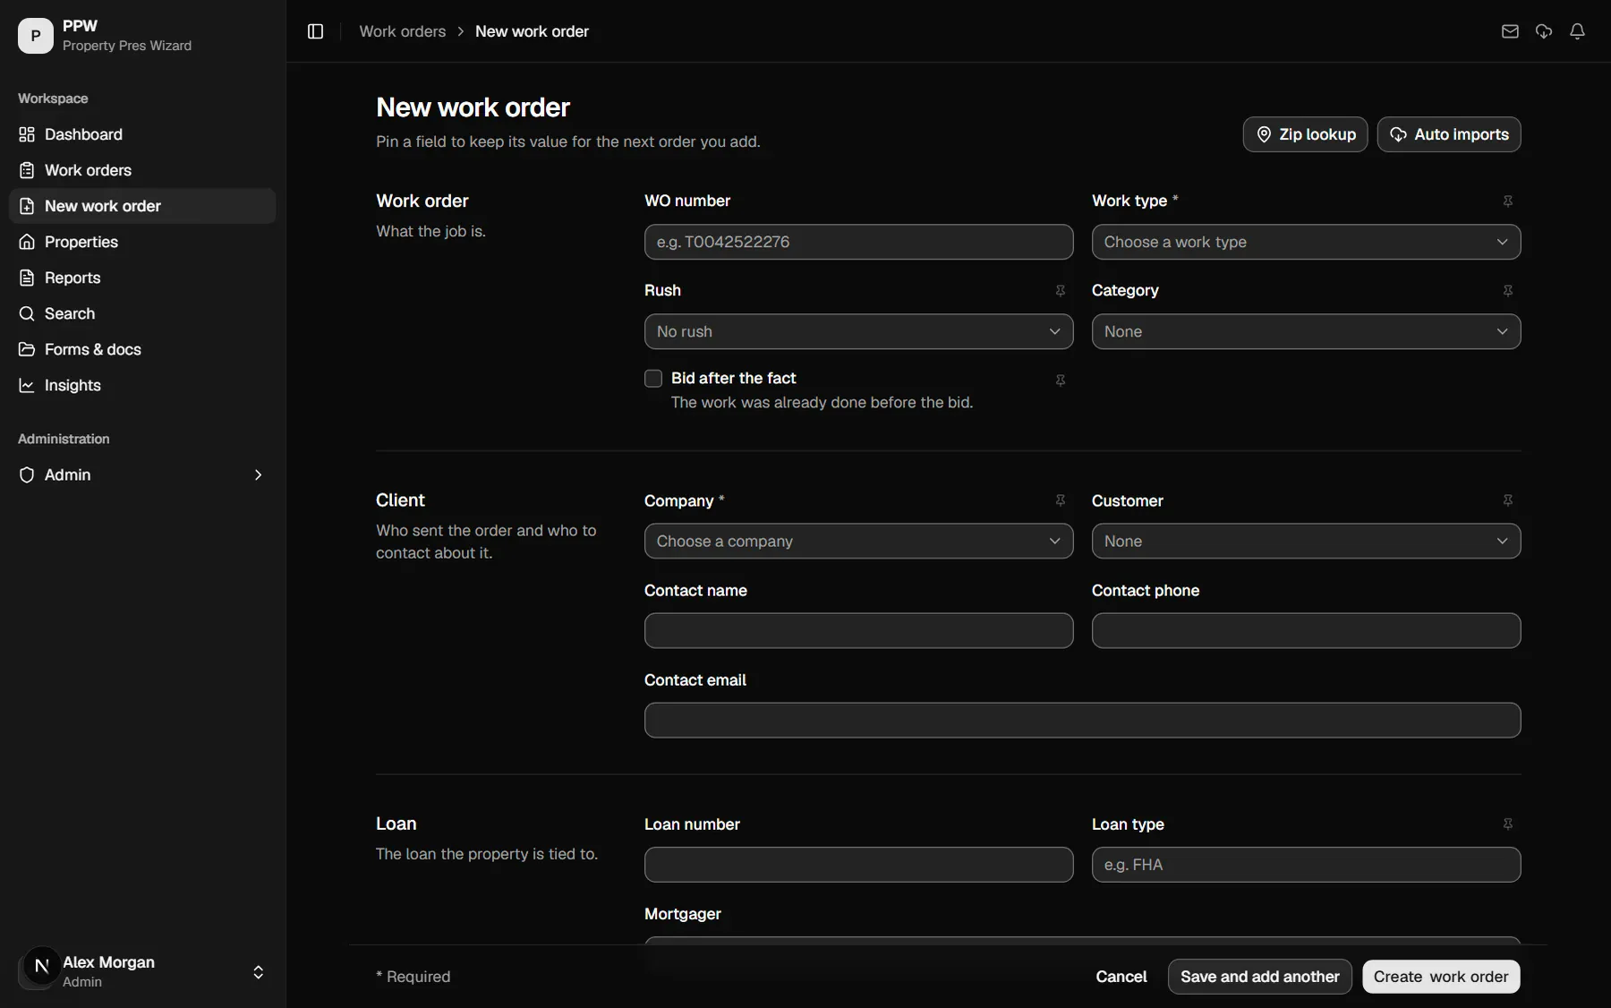Image resolution: width=1611 pixels, height=1008 pixels.
Task: Select New work order in sidebar
Action: (142, 206)
